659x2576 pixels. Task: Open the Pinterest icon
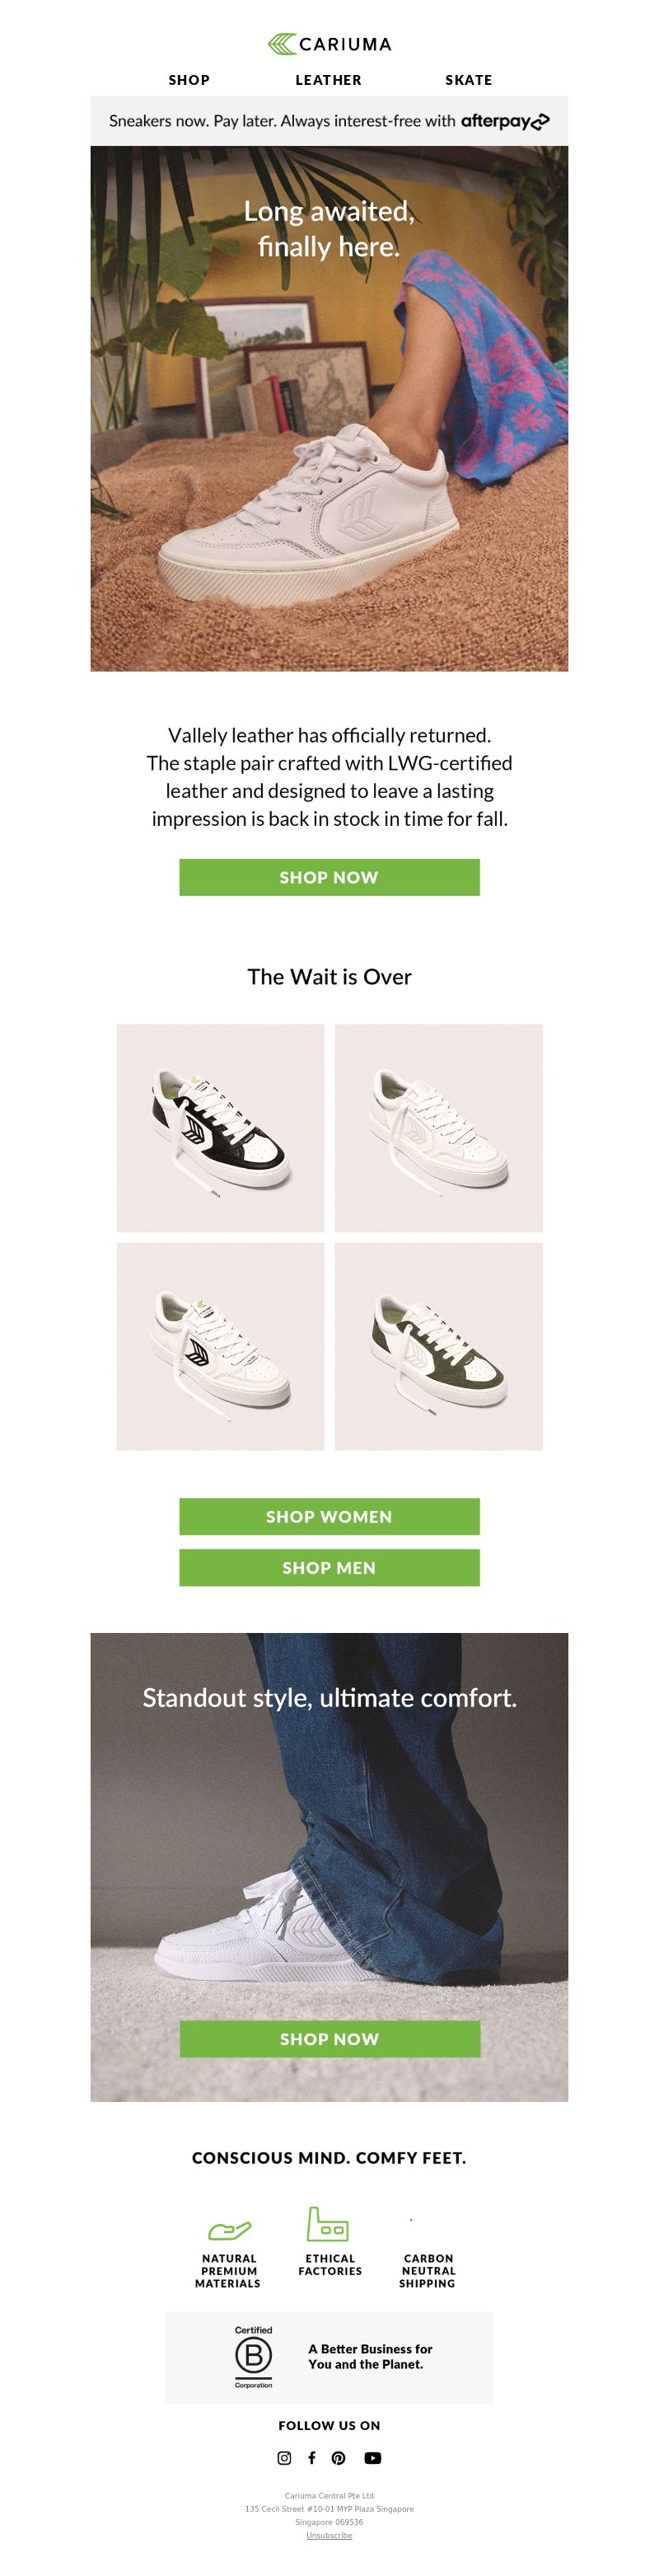[338, 2457]
